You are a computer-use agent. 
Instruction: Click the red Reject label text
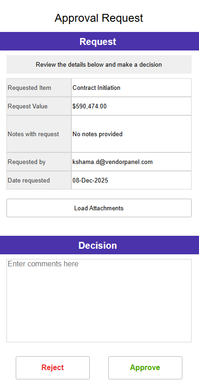(53, 367)
